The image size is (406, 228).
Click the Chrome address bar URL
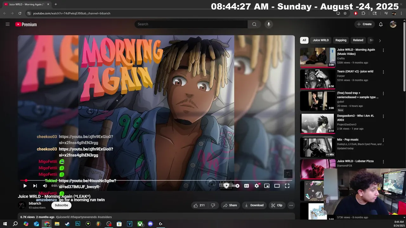(x=72, y=13)
